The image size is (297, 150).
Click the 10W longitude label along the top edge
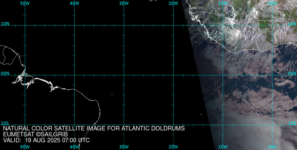coord(223,3)
